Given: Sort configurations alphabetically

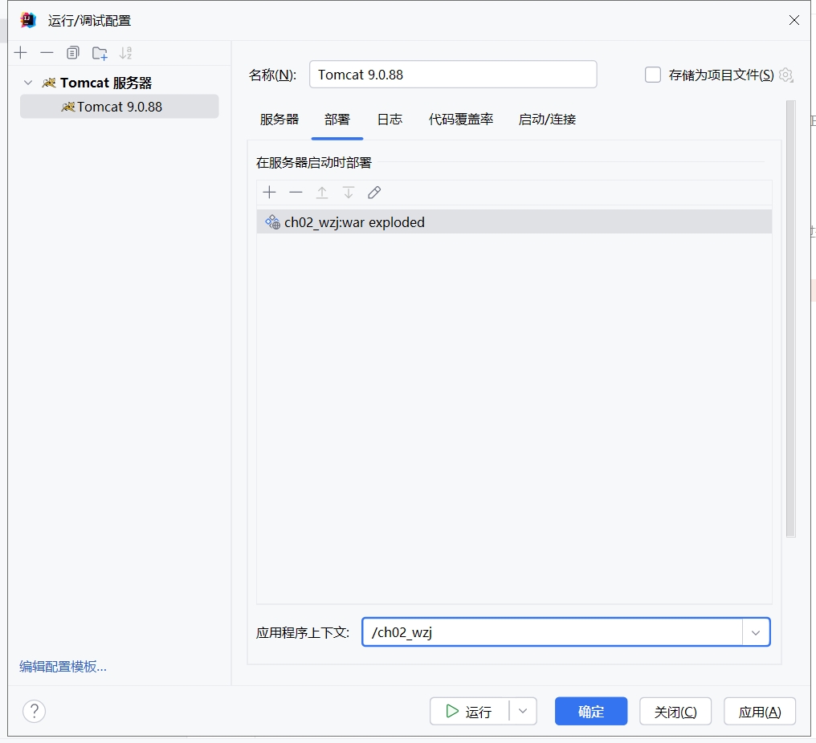Looking at the screenshot, I should click(x=125, y=53).
